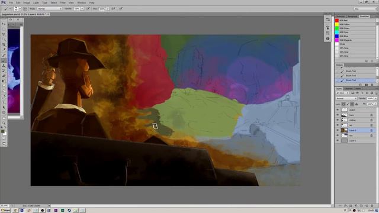Click the Windows Start button
The image size is (379, 213).
coord(5,211)
